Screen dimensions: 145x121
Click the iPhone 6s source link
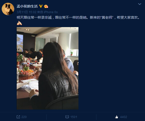coord(51,12)
